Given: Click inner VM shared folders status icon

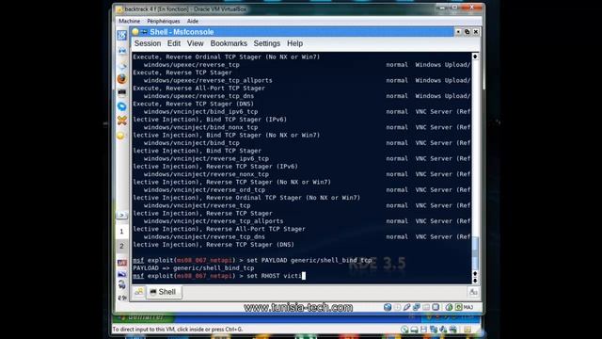Looking at the screenshot, I should [x=426, y=307].
